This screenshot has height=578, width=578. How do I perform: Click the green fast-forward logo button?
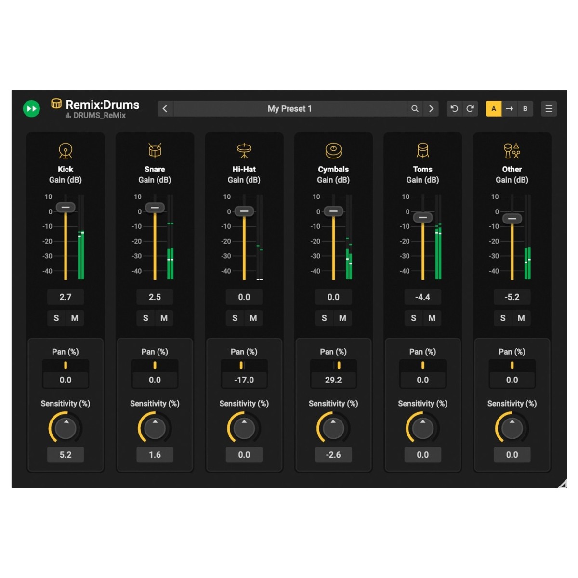(32, 109)
